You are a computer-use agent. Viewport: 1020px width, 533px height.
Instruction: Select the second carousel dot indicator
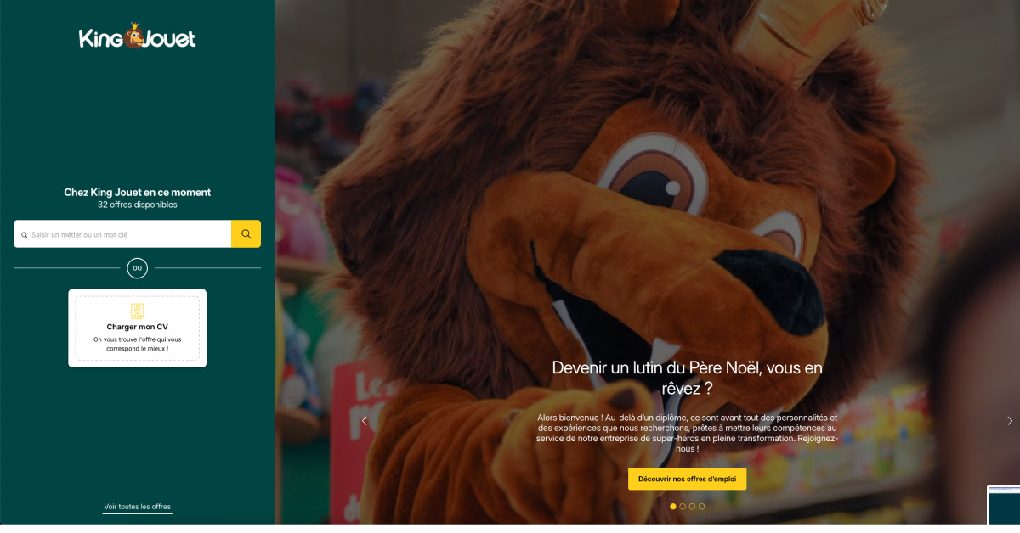(x=683, y=507)
